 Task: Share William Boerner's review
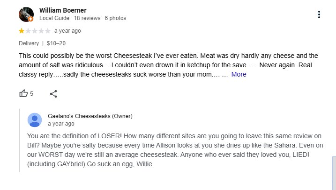click(x=53, y=94)
